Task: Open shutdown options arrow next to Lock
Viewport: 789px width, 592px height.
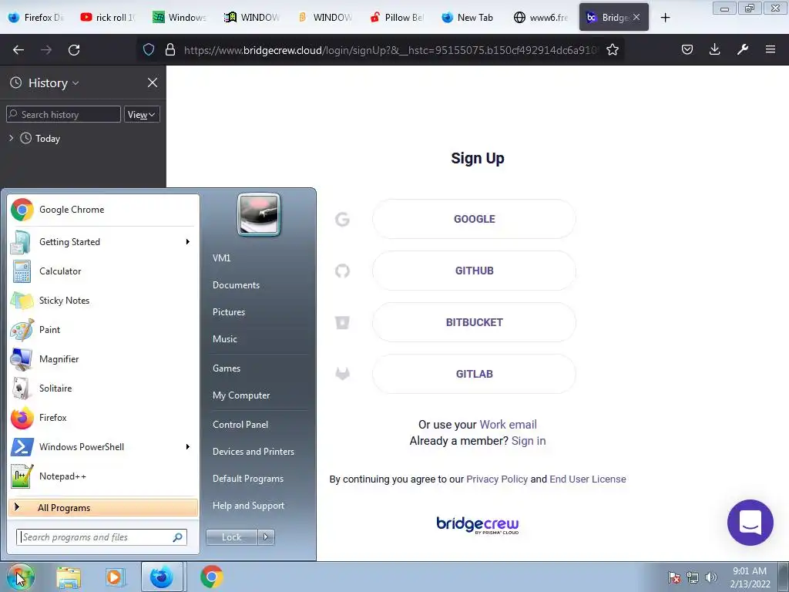Action: click(x=266, y=537)
